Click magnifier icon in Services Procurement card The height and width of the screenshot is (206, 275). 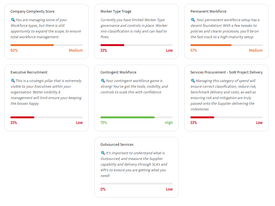pos(193,81)
